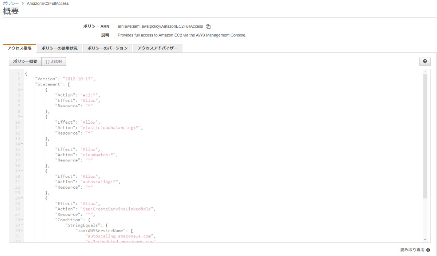
Task: Click the read-only info icon
Action: point(428,250)
